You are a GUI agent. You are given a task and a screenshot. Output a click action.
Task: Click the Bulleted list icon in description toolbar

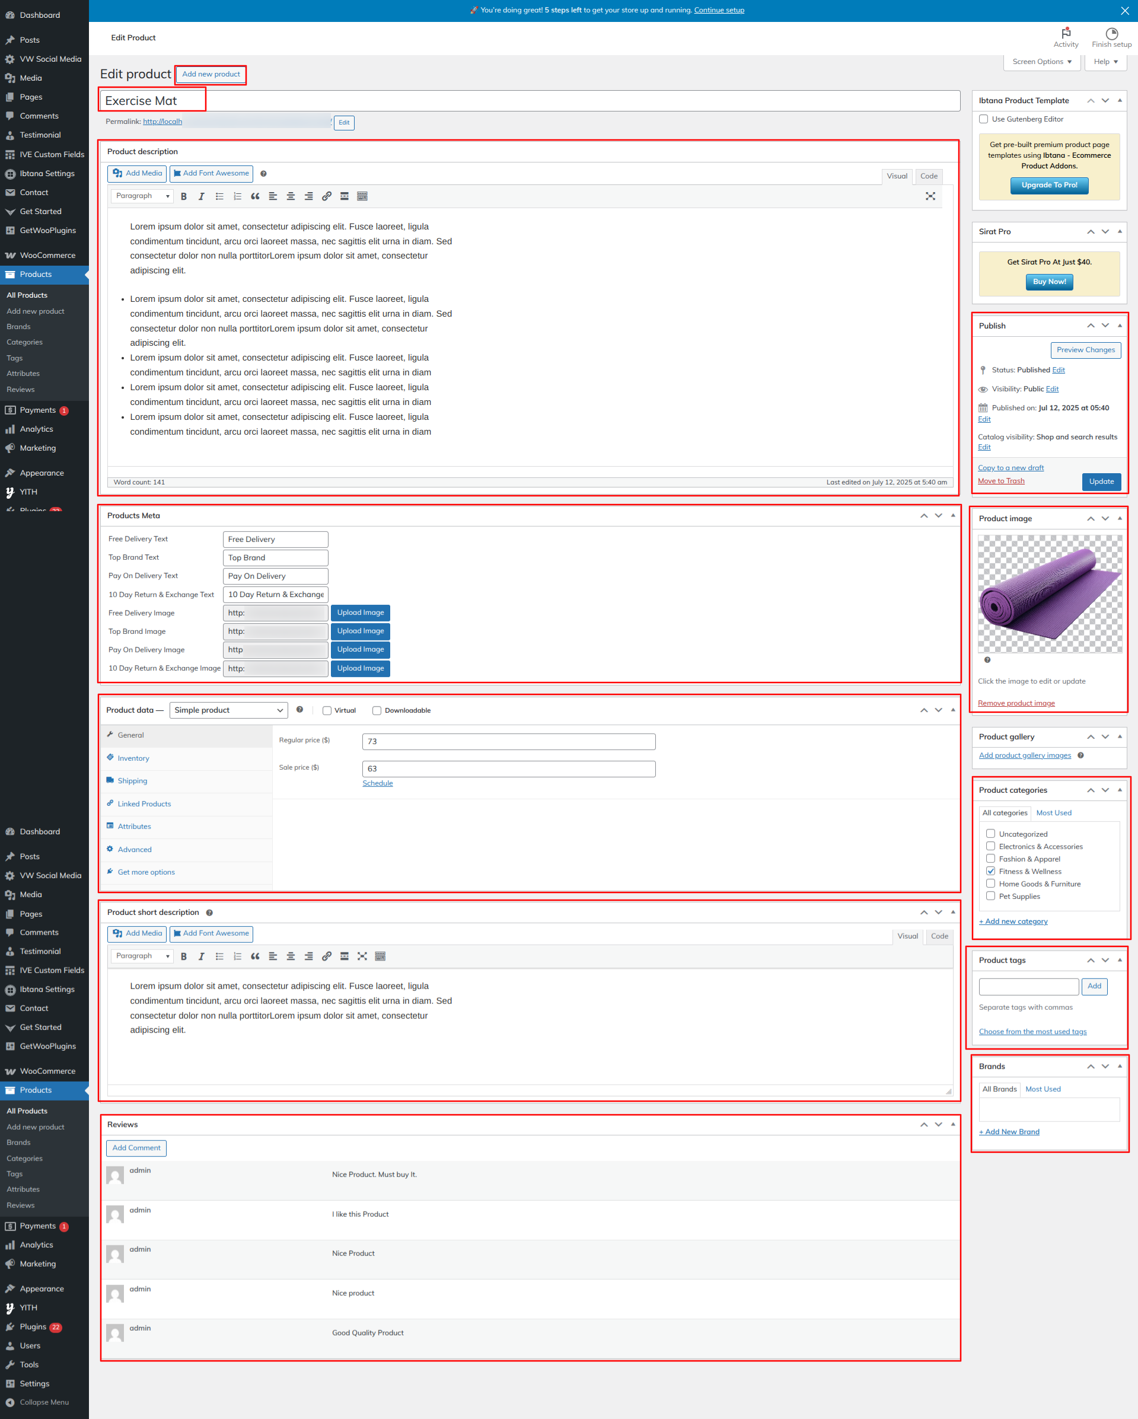click(x=219, y=196)
